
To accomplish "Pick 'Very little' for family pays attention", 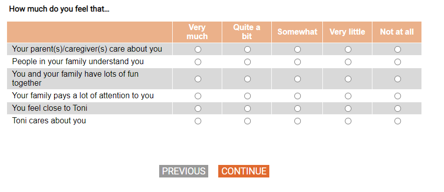I will point(348,96).
